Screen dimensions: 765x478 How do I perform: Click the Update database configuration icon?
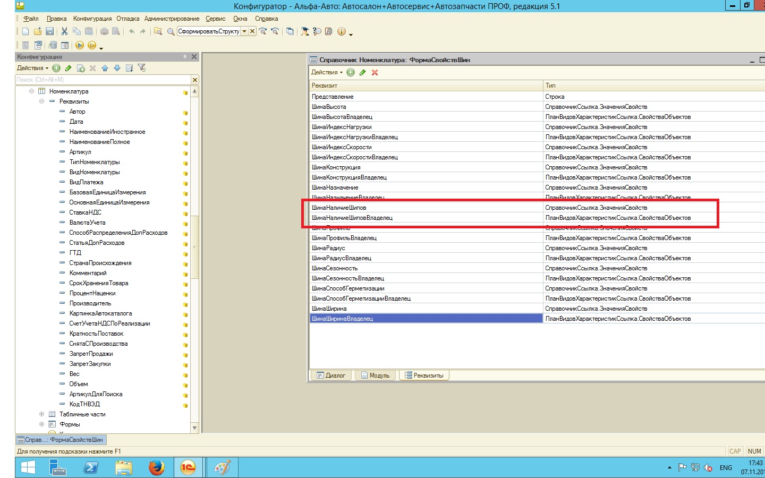click(52, 45)
